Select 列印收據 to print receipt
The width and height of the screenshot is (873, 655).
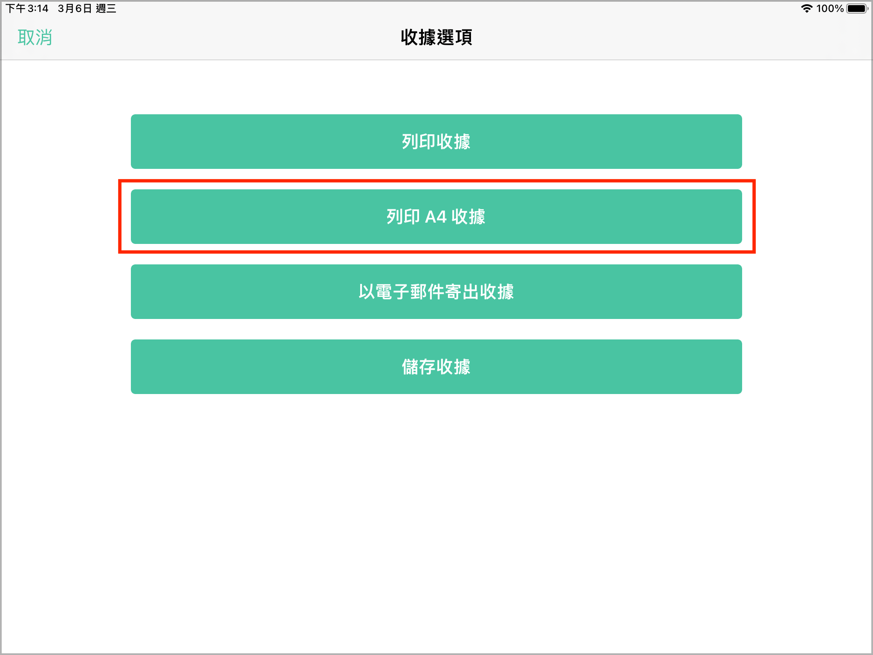pos(436,142)
